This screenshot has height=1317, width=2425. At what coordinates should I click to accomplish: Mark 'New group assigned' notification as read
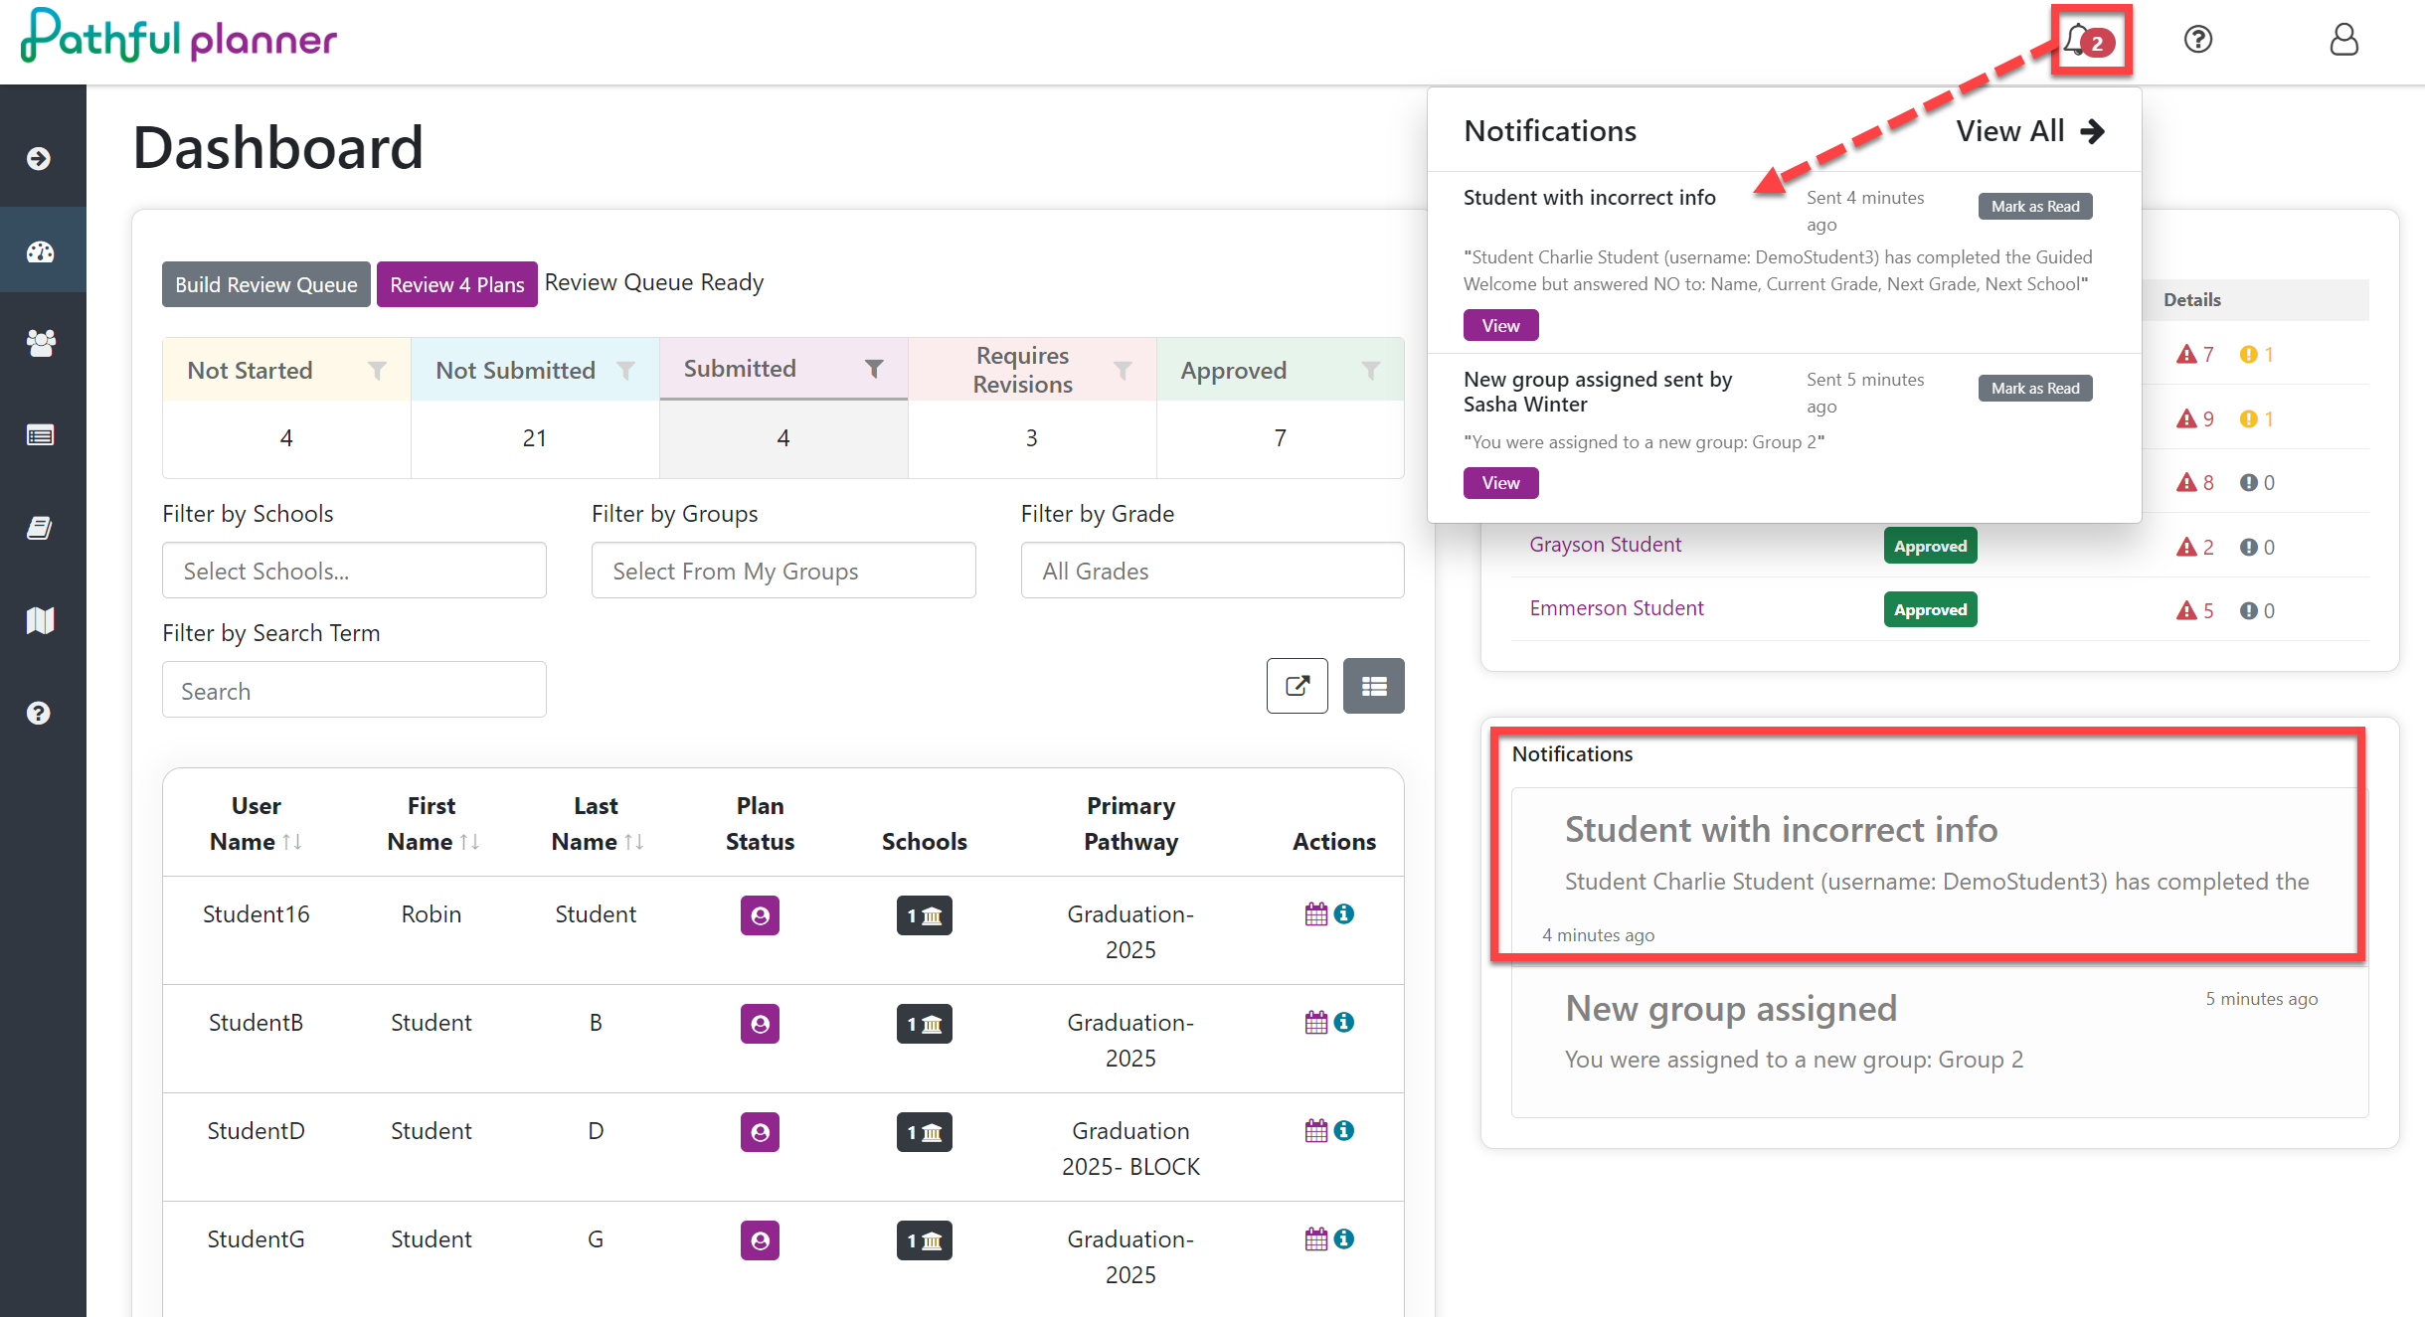pyautogui.click(x=2035, y=389)
